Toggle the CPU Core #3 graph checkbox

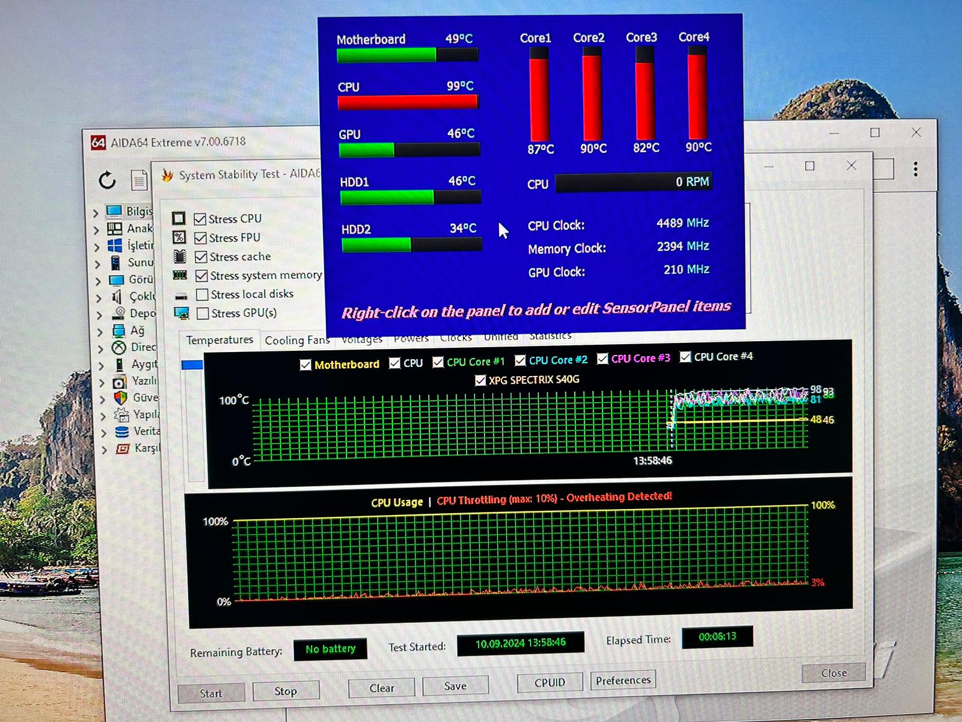602,359
